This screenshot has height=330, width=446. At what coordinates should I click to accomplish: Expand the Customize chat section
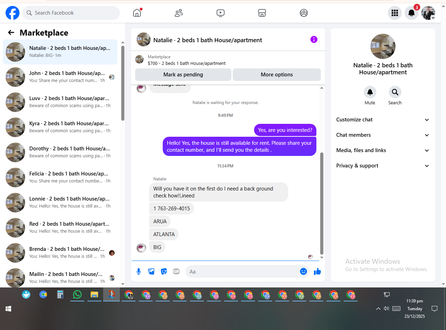383,120
